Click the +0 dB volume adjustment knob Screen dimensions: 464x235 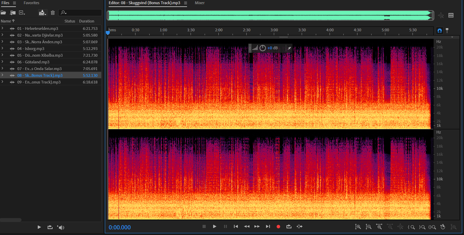262,48
